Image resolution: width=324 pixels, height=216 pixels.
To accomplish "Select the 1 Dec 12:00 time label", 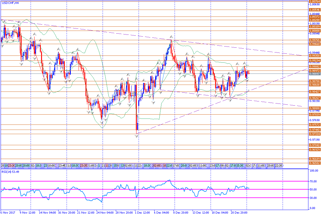I will pyautogui.click(x=142, y=212).
